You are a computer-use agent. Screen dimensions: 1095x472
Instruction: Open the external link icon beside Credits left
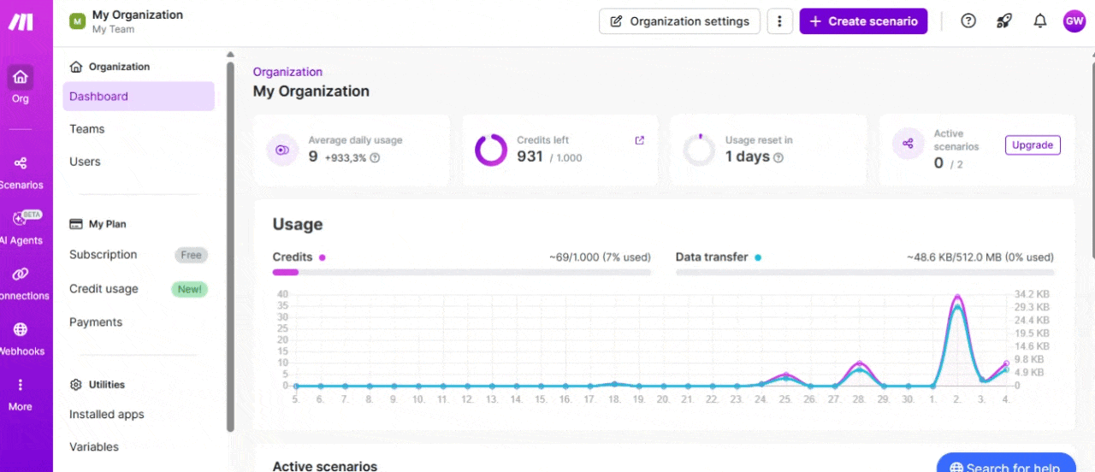pyautogui.click(x=639, y=140)
